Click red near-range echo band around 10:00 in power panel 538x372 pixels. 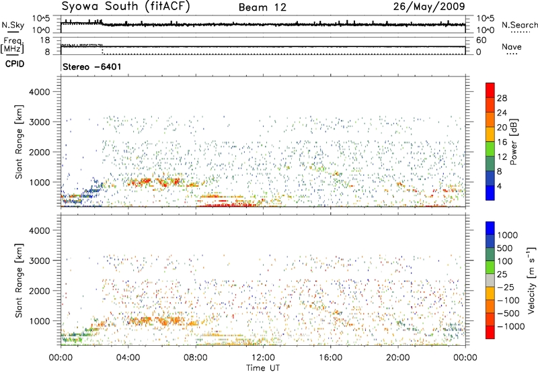[228, 205]
